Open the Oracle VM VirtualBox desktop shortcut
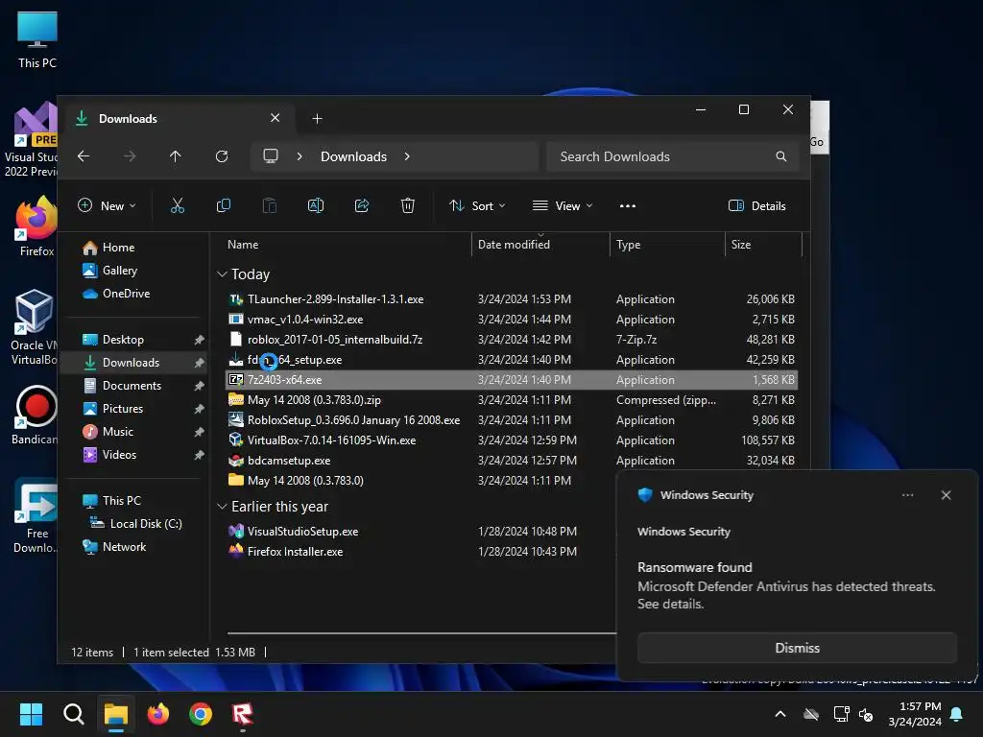This screenshot has width=983, height=737. [x=34, y=327]
